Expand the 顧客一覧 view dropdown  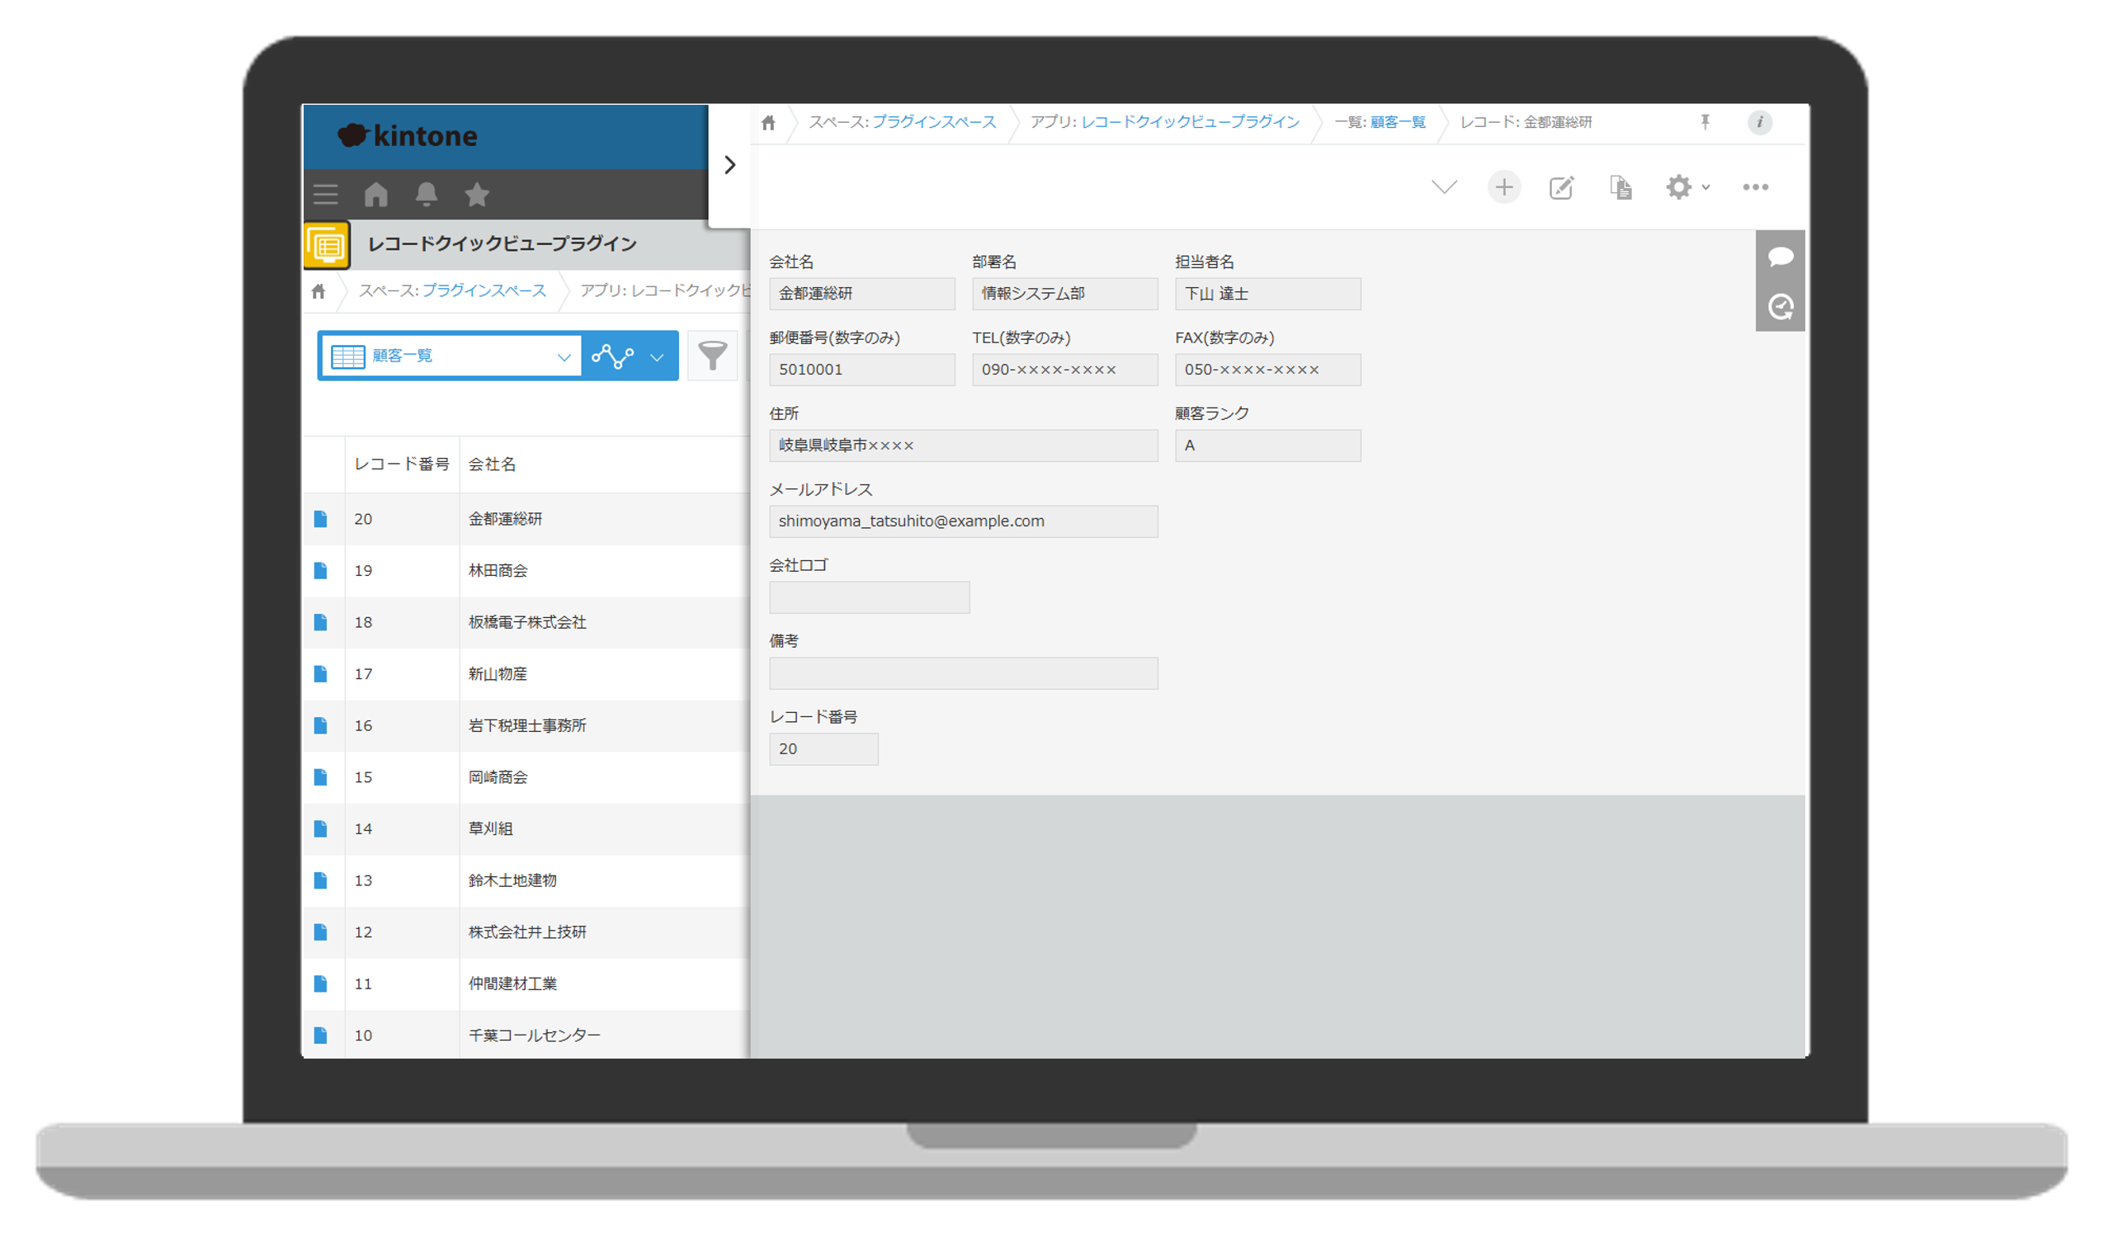point(564,356)
